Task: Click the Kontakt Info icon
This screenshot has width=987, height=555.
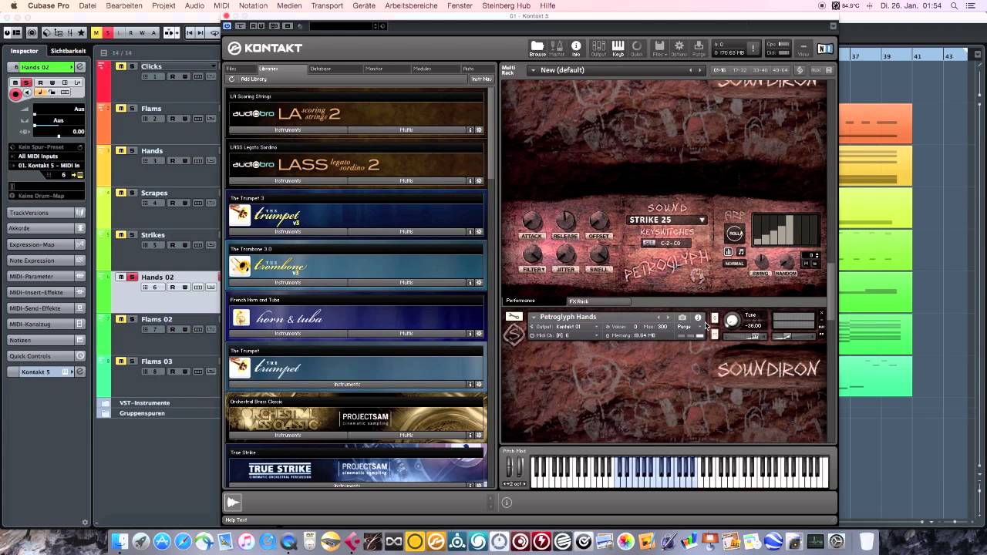Action: (576, 49)
